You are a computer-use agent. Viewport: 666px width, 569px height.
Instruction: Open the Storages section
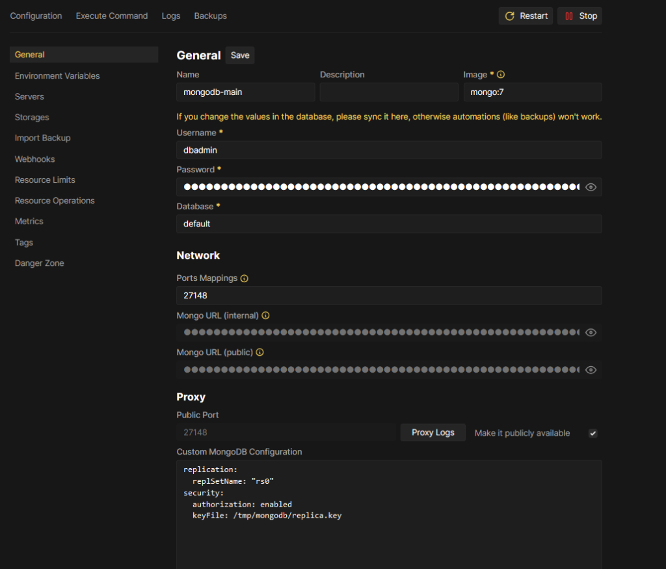click(32, 117)
